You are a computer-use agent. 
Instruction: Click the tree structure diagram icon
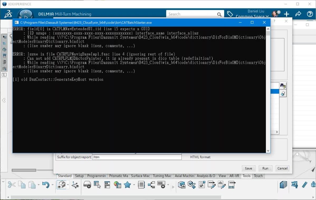151,185
